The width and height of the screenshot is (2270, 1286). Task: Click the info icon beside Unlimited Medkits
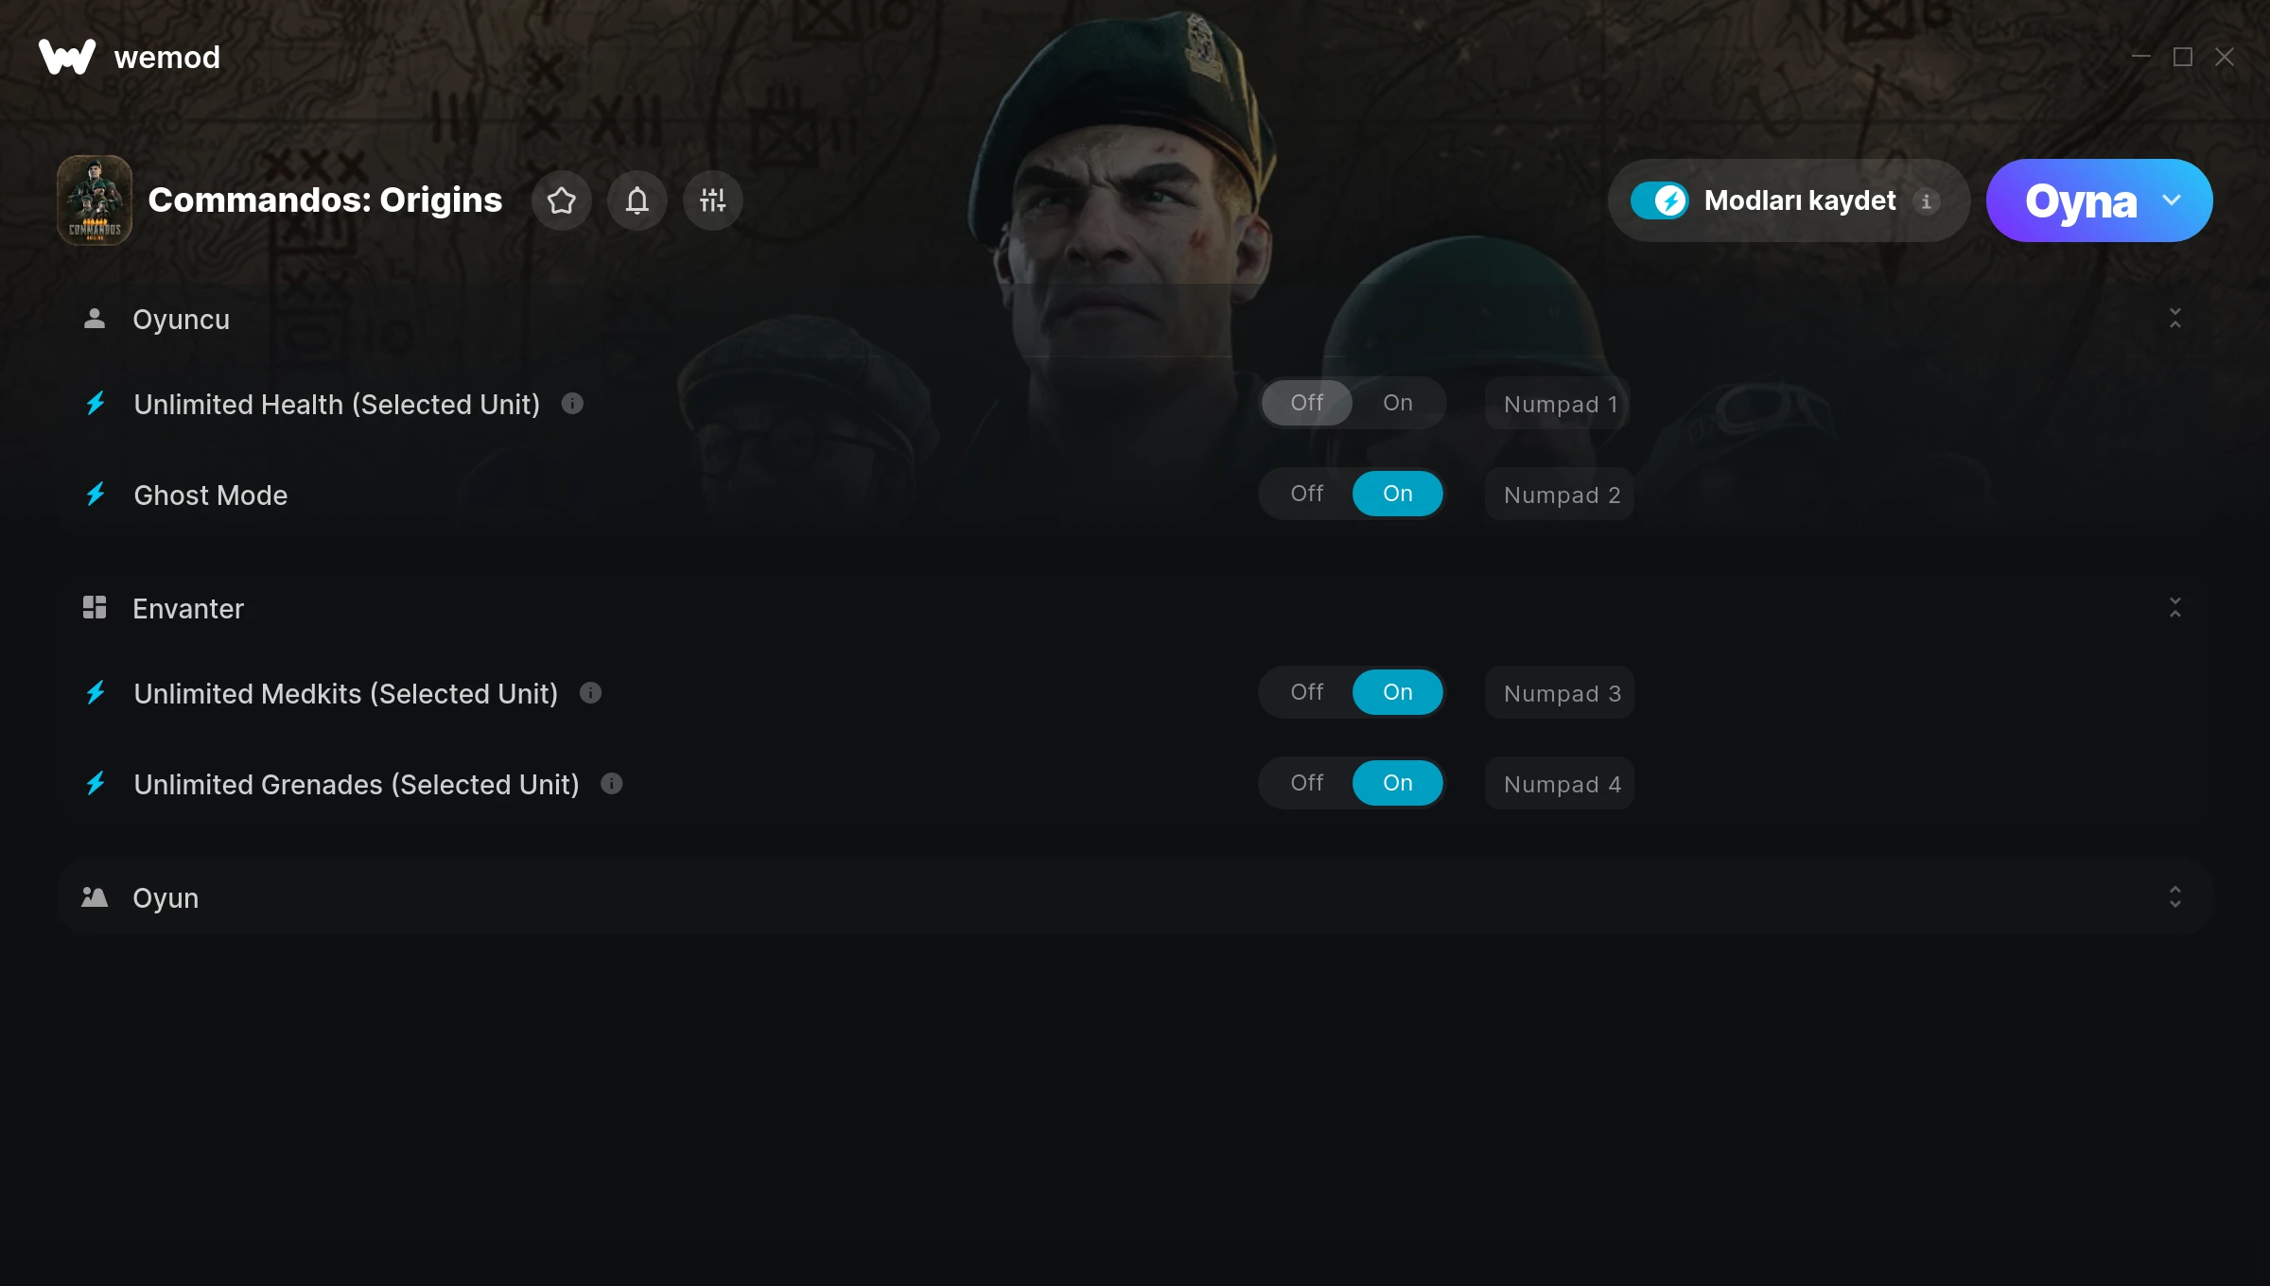click(590, 693)
